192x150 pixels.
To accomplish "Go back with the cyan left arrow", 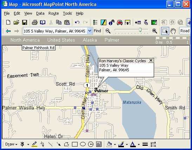I will click(x=8, y=31).
